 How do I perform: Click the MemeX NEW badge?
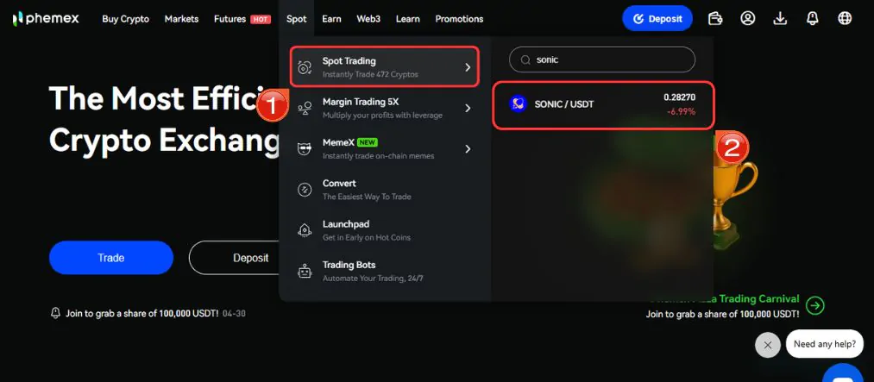pyautogui.click(x=368, y=142)
